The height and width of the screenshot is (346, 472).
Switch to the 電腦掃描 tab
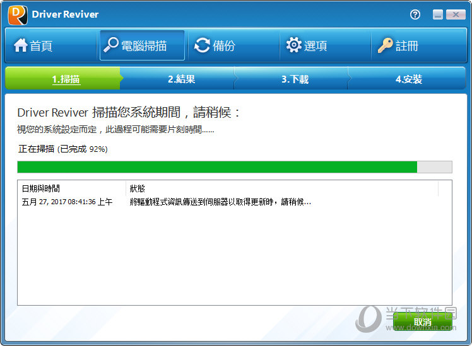142,45
